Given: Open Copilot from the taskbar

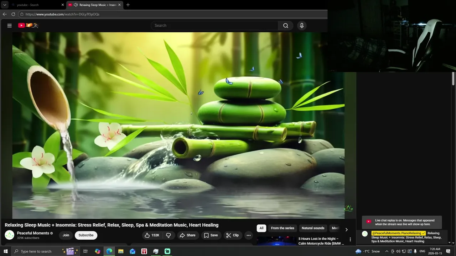Looking at the screenshot, I should click(x=98, y=251).
